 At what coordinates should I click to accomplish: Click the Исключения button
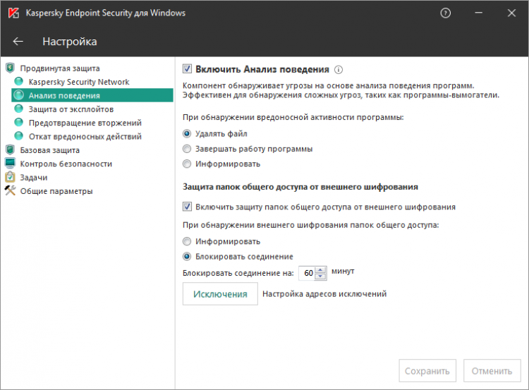point(220,294)
